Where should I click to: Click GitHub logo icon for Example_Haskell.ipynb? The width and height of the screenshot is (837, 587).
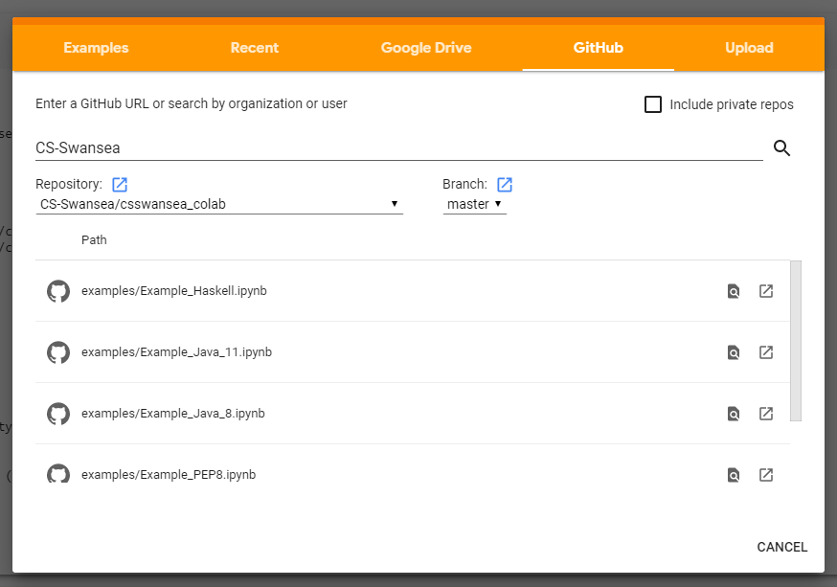coord(58,291)
